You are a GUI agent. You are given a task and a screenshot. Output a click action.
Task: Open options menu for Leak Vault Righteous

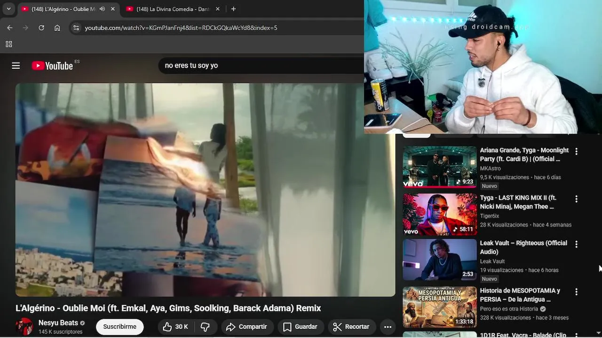coord(576,244)
